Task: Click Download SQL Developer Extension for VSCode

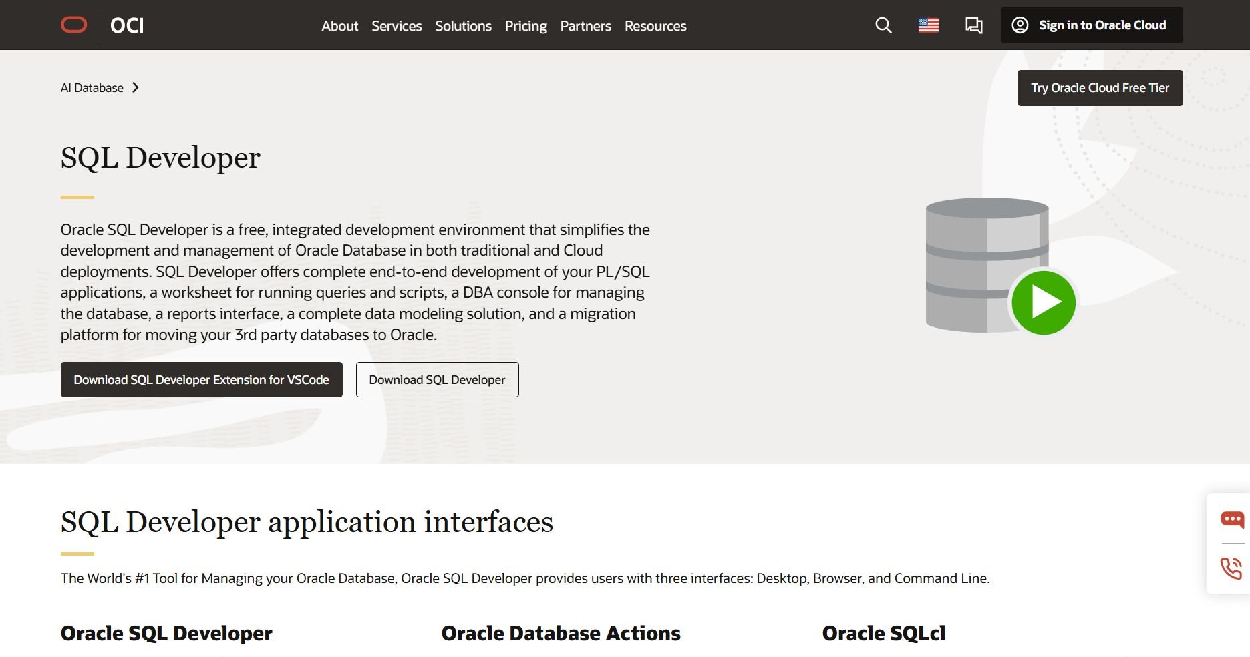Action: [201, 380]
